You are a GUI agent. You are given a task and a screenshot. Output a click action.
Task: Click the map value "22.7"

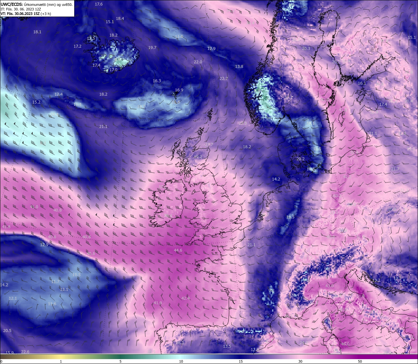(x=224, y=79)
